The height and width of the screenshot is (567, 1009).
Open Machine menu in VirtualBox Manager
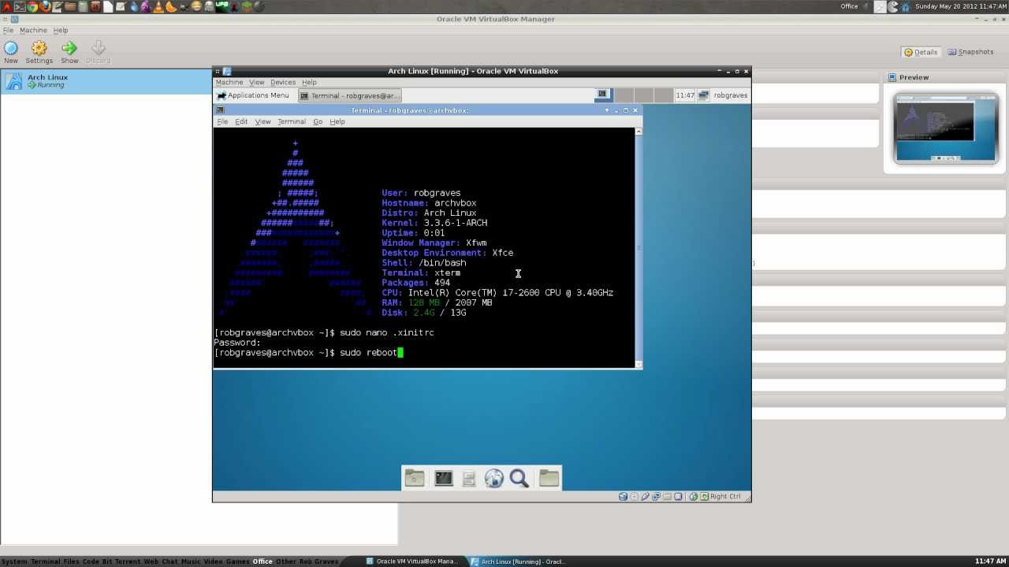(33, 30)
